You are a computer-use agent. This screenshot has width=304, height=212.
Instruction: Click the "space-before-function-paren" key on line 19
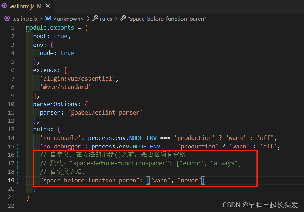90,180
